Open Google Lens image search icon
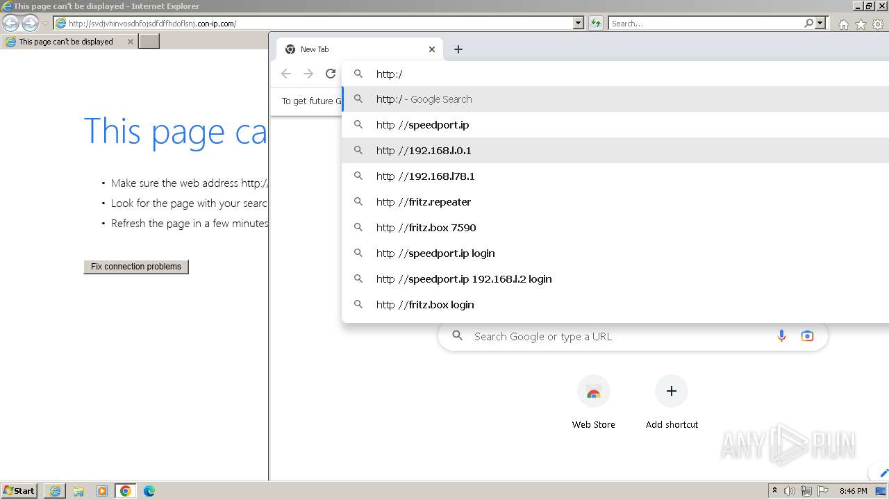Viewport: 889px width, 500px height. tap(807, 336)
